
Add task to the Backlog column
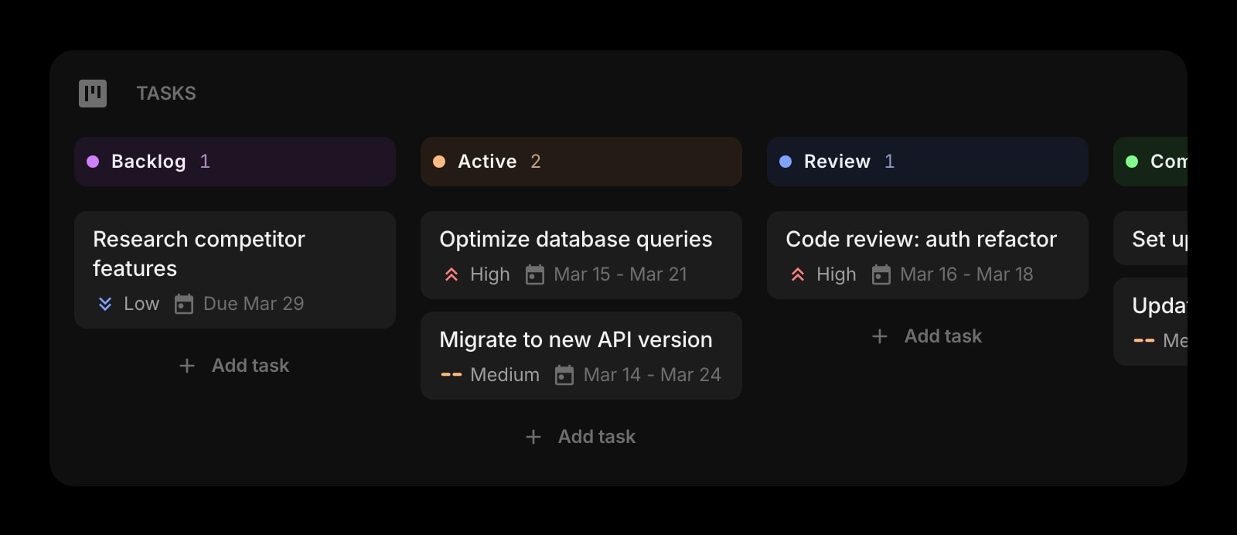pyautogui.click(x=235, y=366)
